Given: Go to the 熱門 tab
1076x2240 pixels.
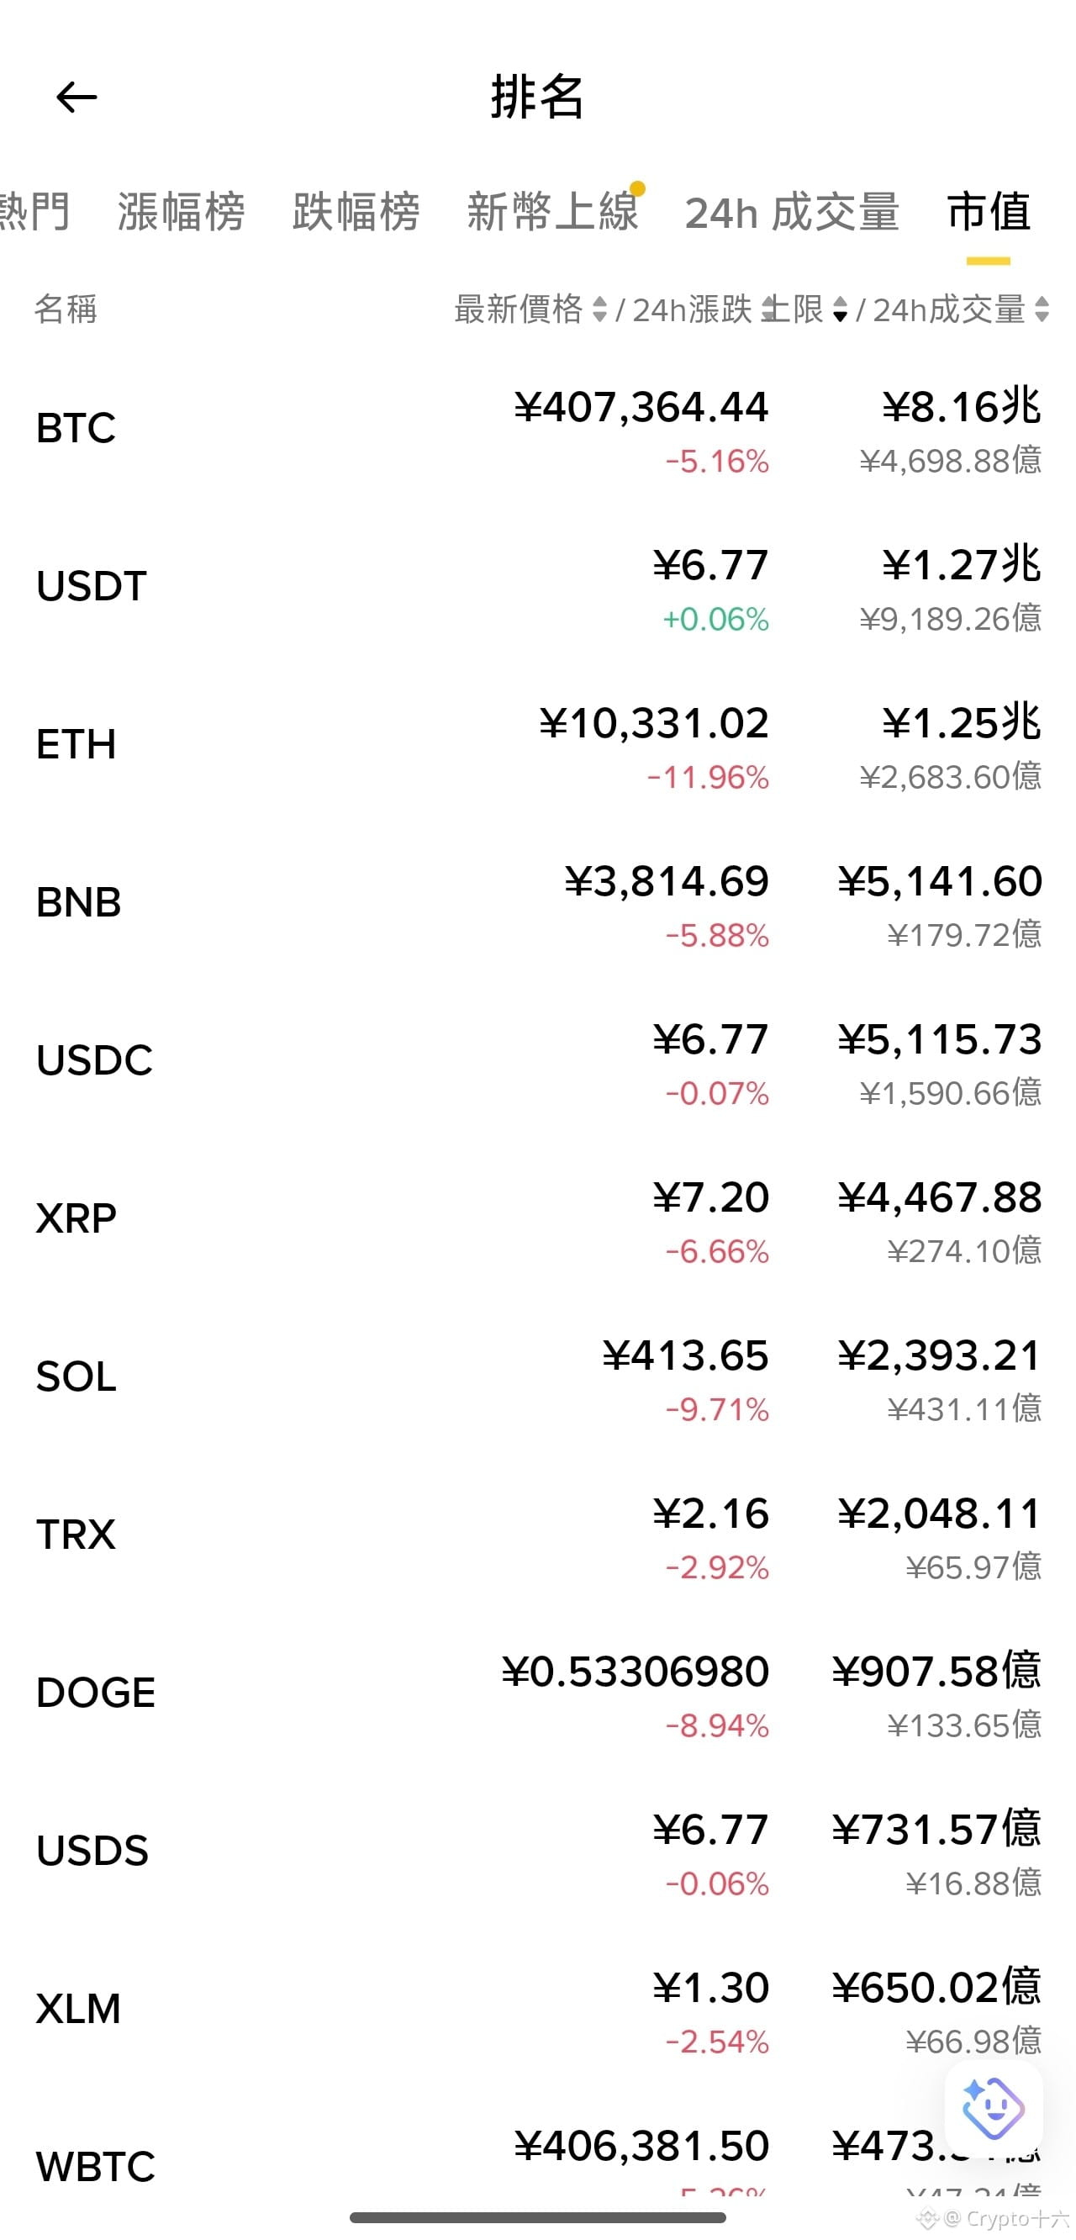Looking at the screenshot, I should [34, 212].
